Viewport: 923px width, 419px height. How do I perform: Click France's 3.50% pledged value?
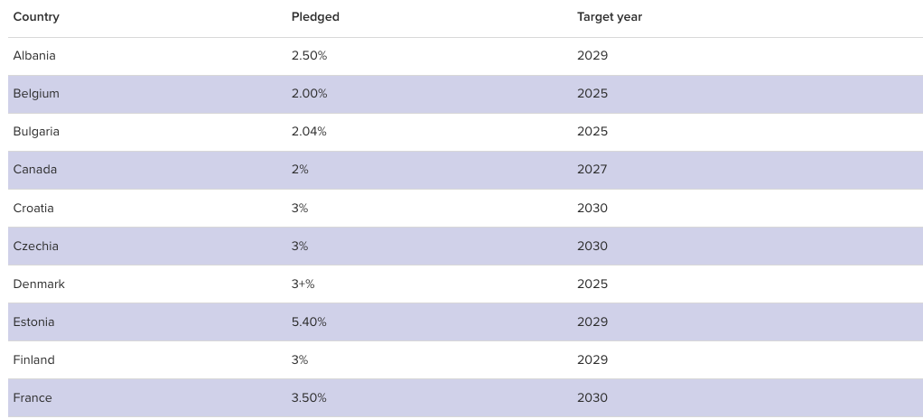[309, 398]
